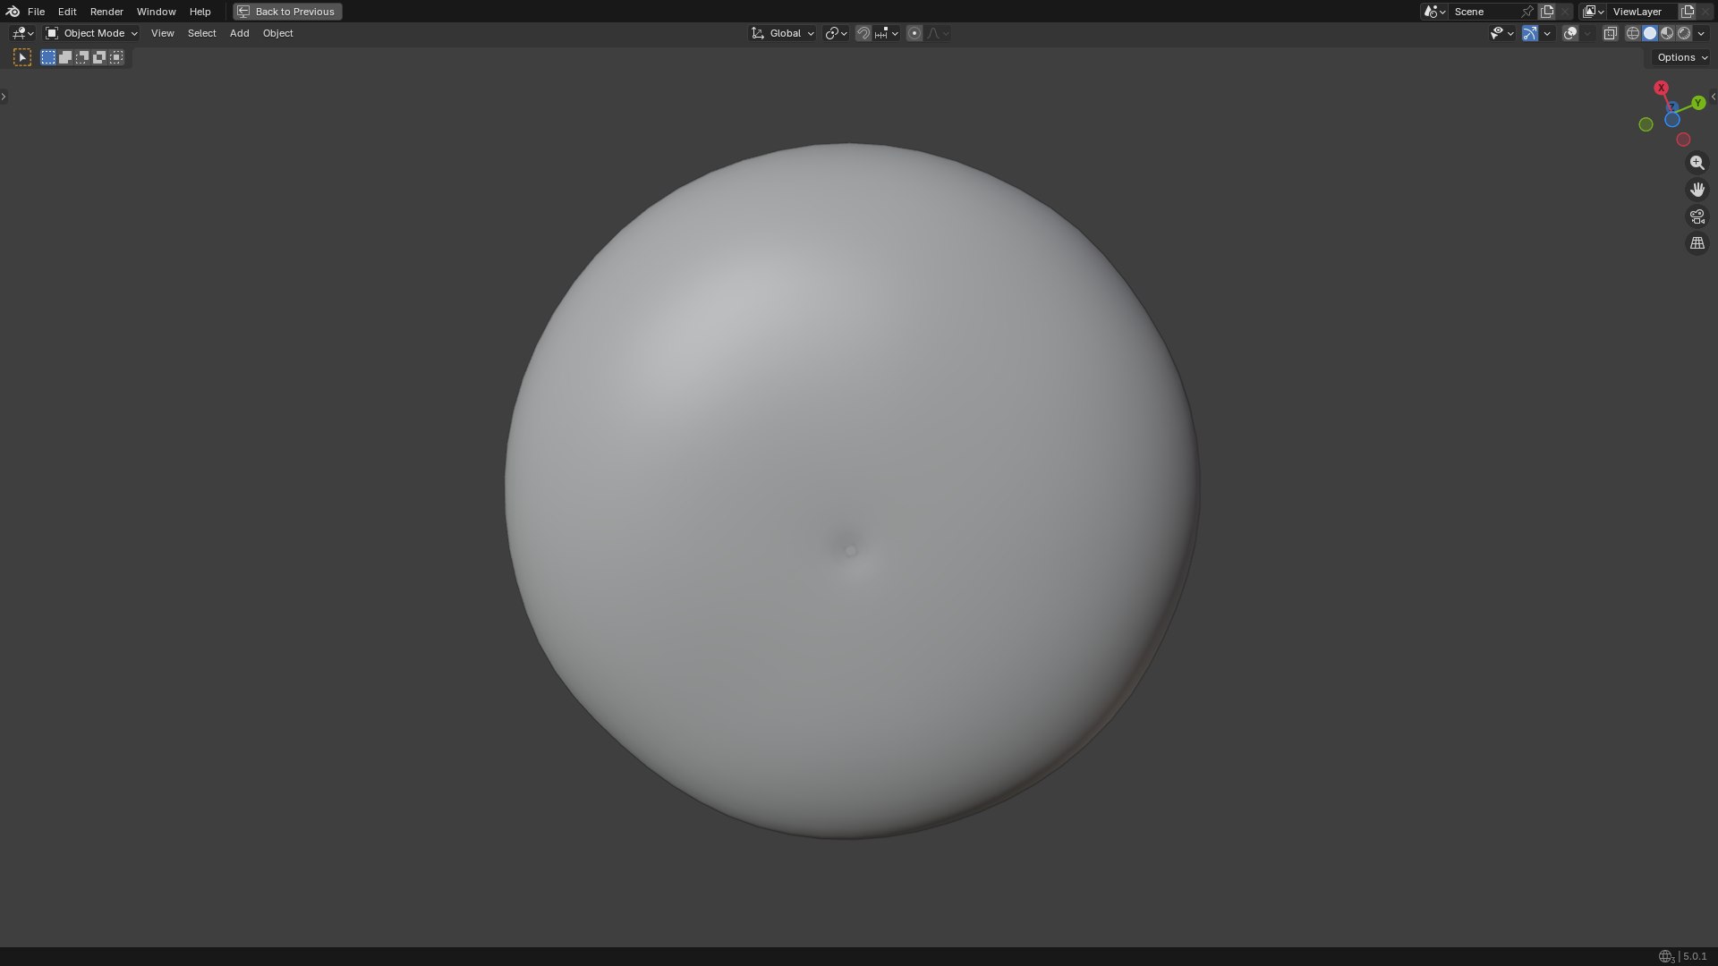Toggle snapping magnet icon
Viewport: 1718px width, 966px height.
863,33
